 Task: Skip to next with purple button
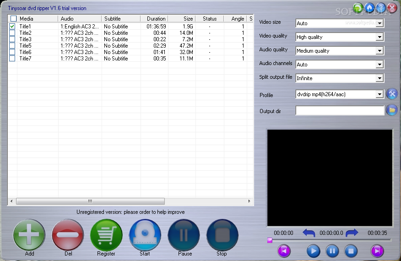(x=377, y=251)
